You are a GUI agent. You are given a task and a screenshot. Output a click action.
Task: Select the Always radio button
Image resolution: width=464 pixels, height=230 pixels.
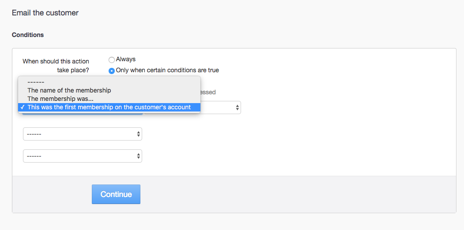click(x=112, y=59)
